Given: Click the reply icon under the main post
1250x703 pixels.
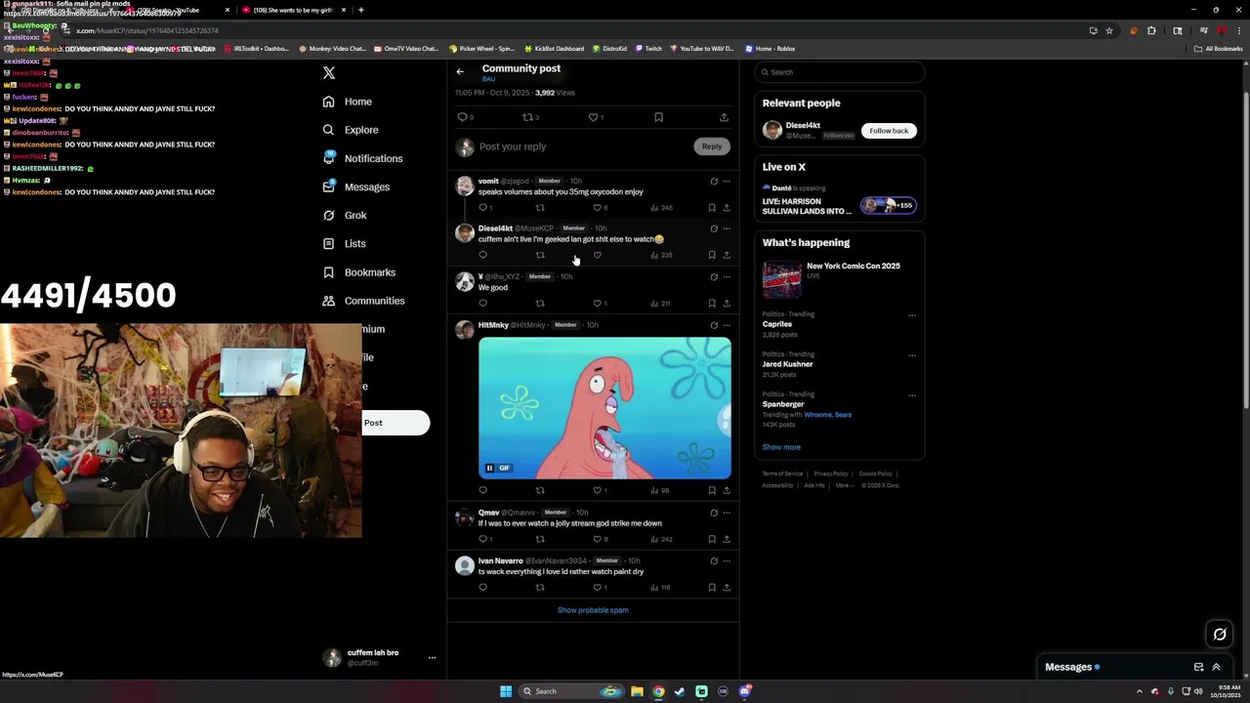Looking at the screenshot, I should click(463, 117).
